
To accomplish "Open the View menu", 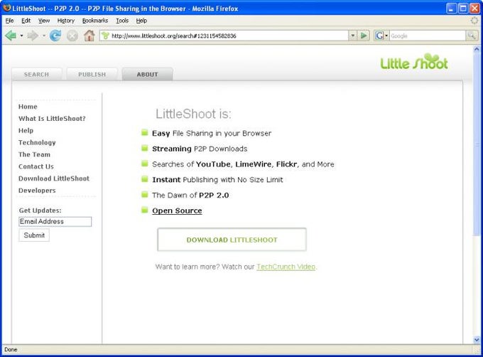I will (44, 21).
